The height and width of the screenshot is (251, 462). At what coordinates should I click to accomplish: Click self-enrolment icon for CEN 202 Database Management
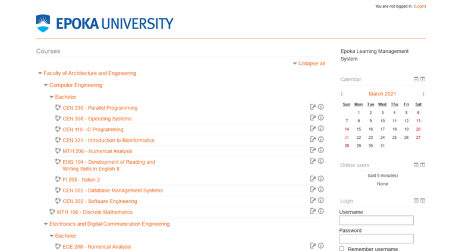coord(313,189)
